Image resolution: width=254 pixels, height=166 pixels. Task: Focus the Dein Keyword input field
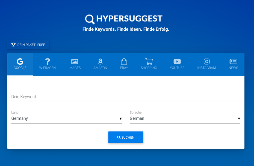[126, 97]
